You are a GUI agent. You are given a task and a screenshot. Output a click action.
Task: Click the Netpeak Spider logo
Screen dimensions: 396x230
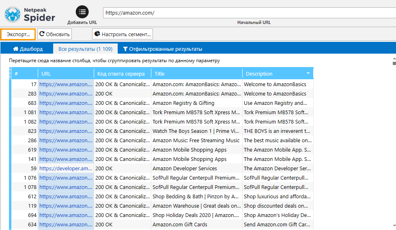click(x=30, y=14)
